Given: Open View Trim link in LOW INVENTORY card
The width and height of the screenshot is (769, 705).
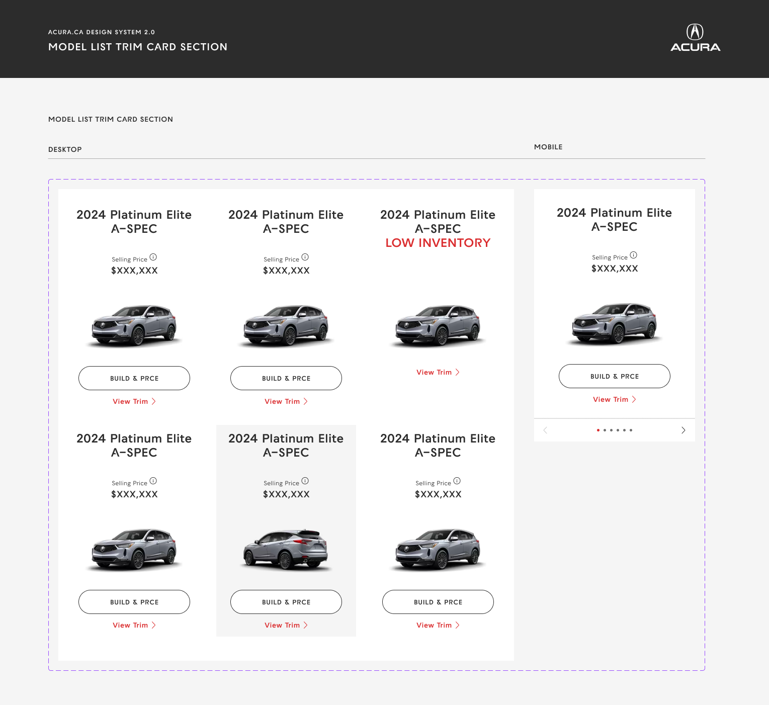Looking at the screenshot, I should click(438, 372).
